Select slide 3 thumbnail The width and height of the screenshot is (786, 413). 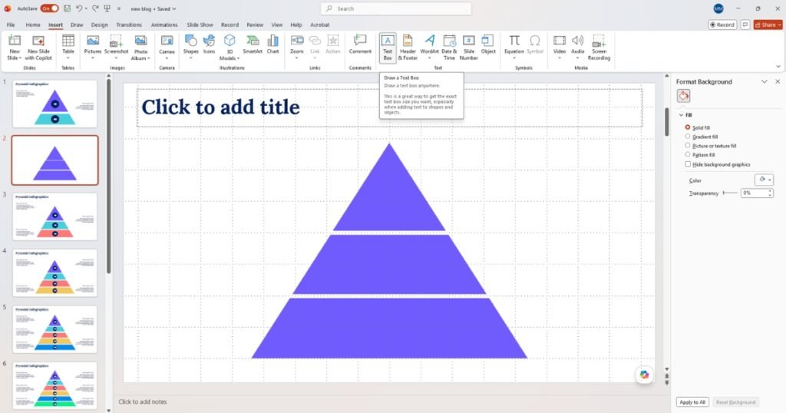click(54, 216)
